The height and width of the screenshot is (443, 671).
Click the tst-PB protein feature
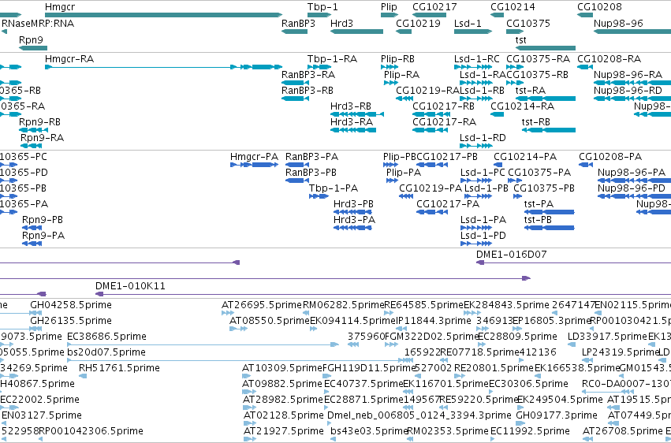pyautogui.click(x=549, y=228)
